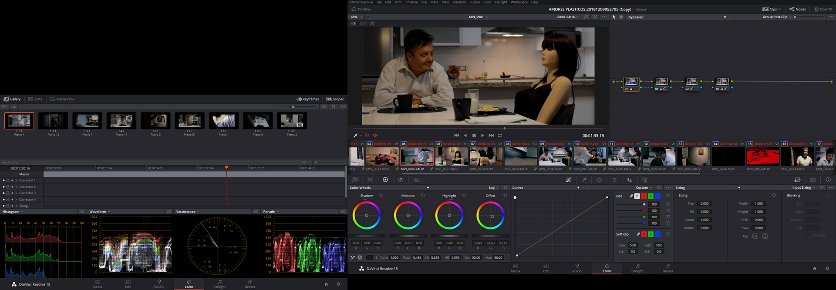Toggle the OpenFX panel button

823,9
